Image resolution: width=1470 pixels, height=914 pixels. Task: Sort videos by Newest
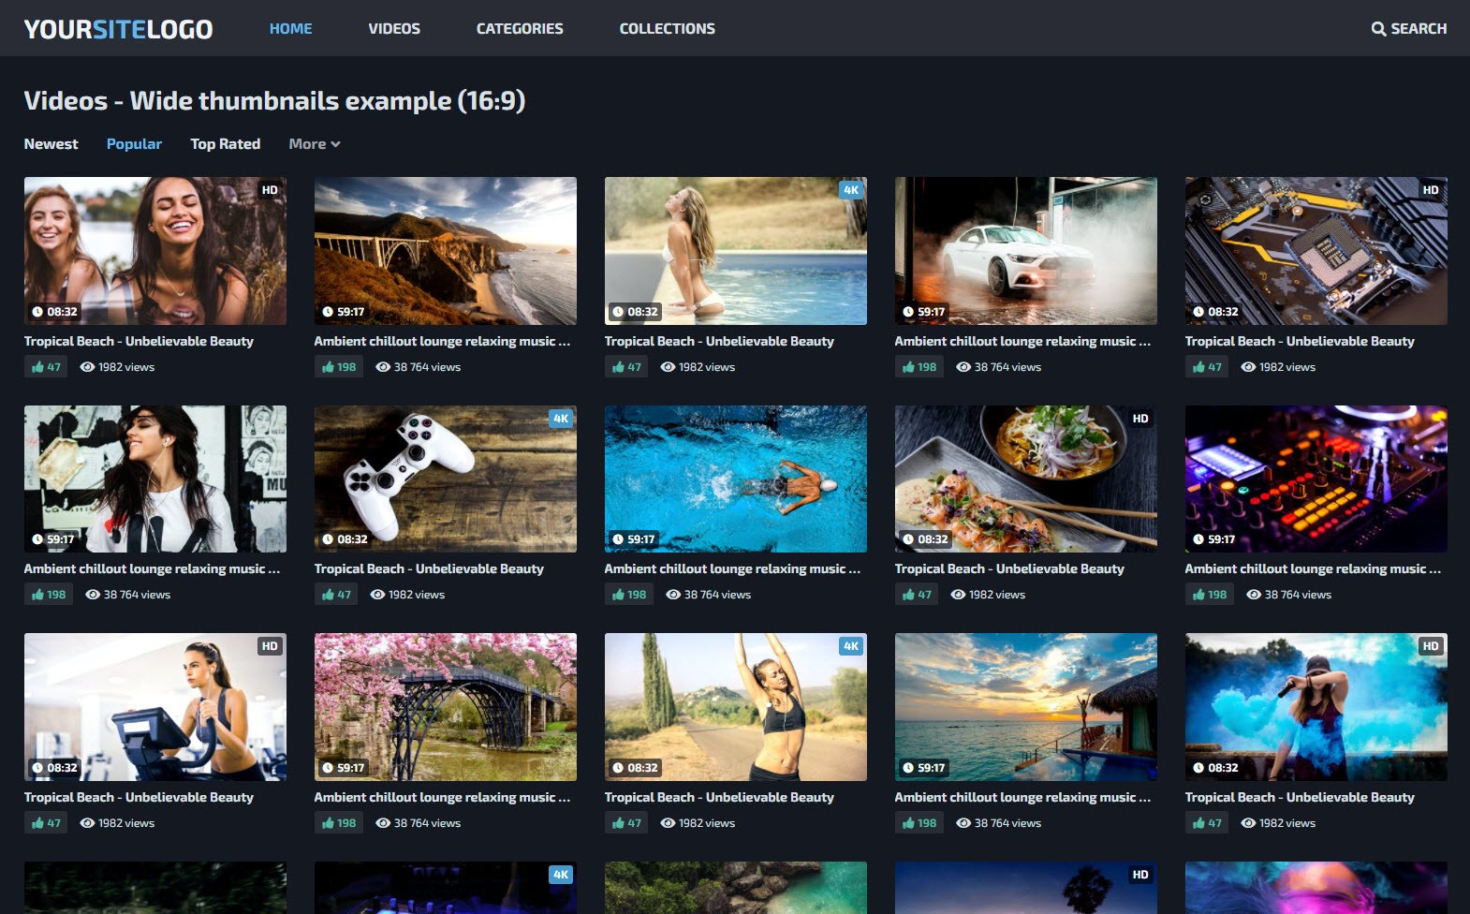(51, 144)
